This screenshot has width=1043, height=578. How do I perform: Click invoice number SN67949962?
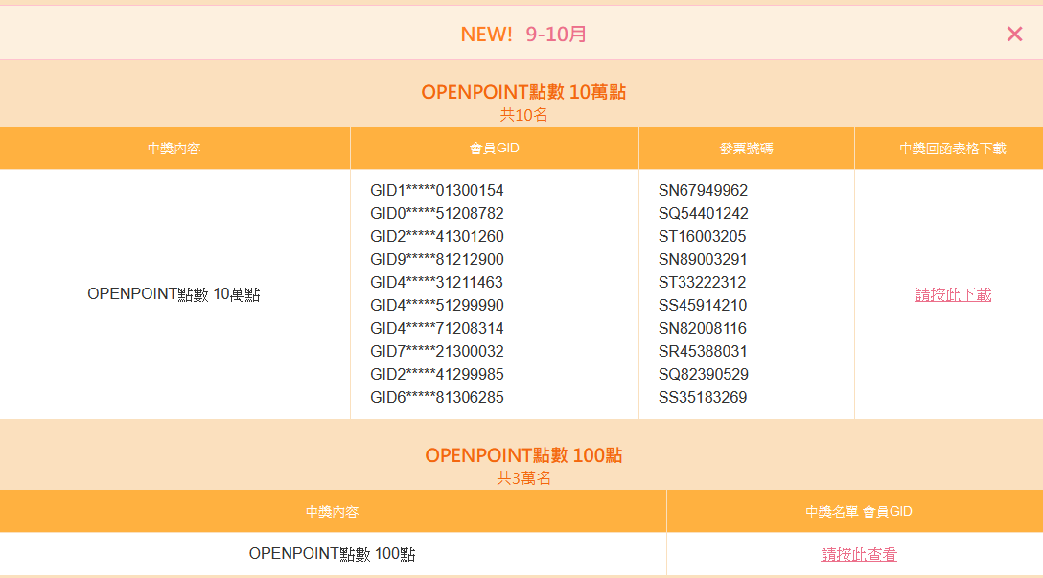click(x=703, y=190)
